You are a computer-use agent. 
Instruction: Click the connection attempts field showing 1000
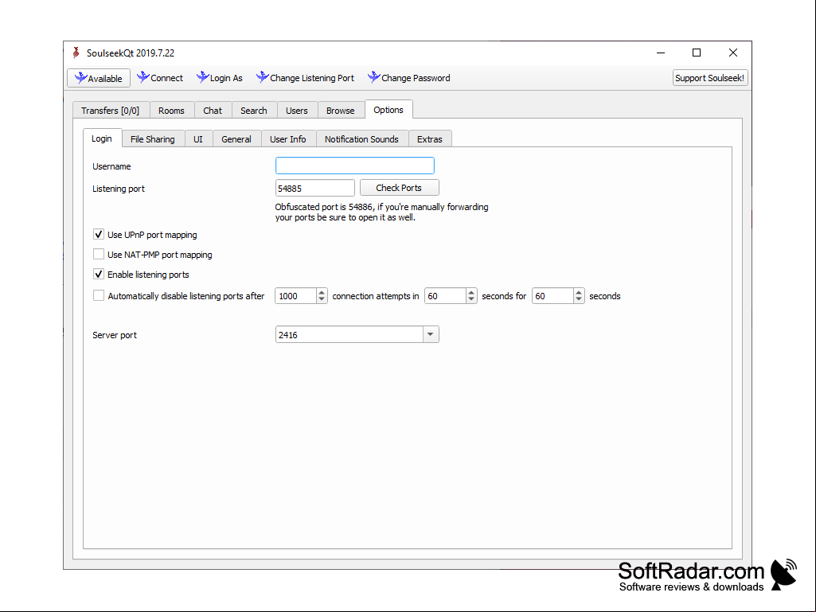point(295,295)
